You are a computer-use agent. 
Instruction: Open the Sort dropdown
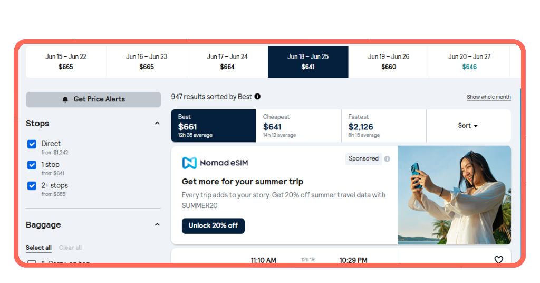coord(468,126)
